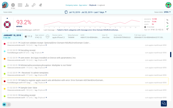173x108 pixels.
Task: Open the notifications bell icon
Action: click(x=40, y=5)
